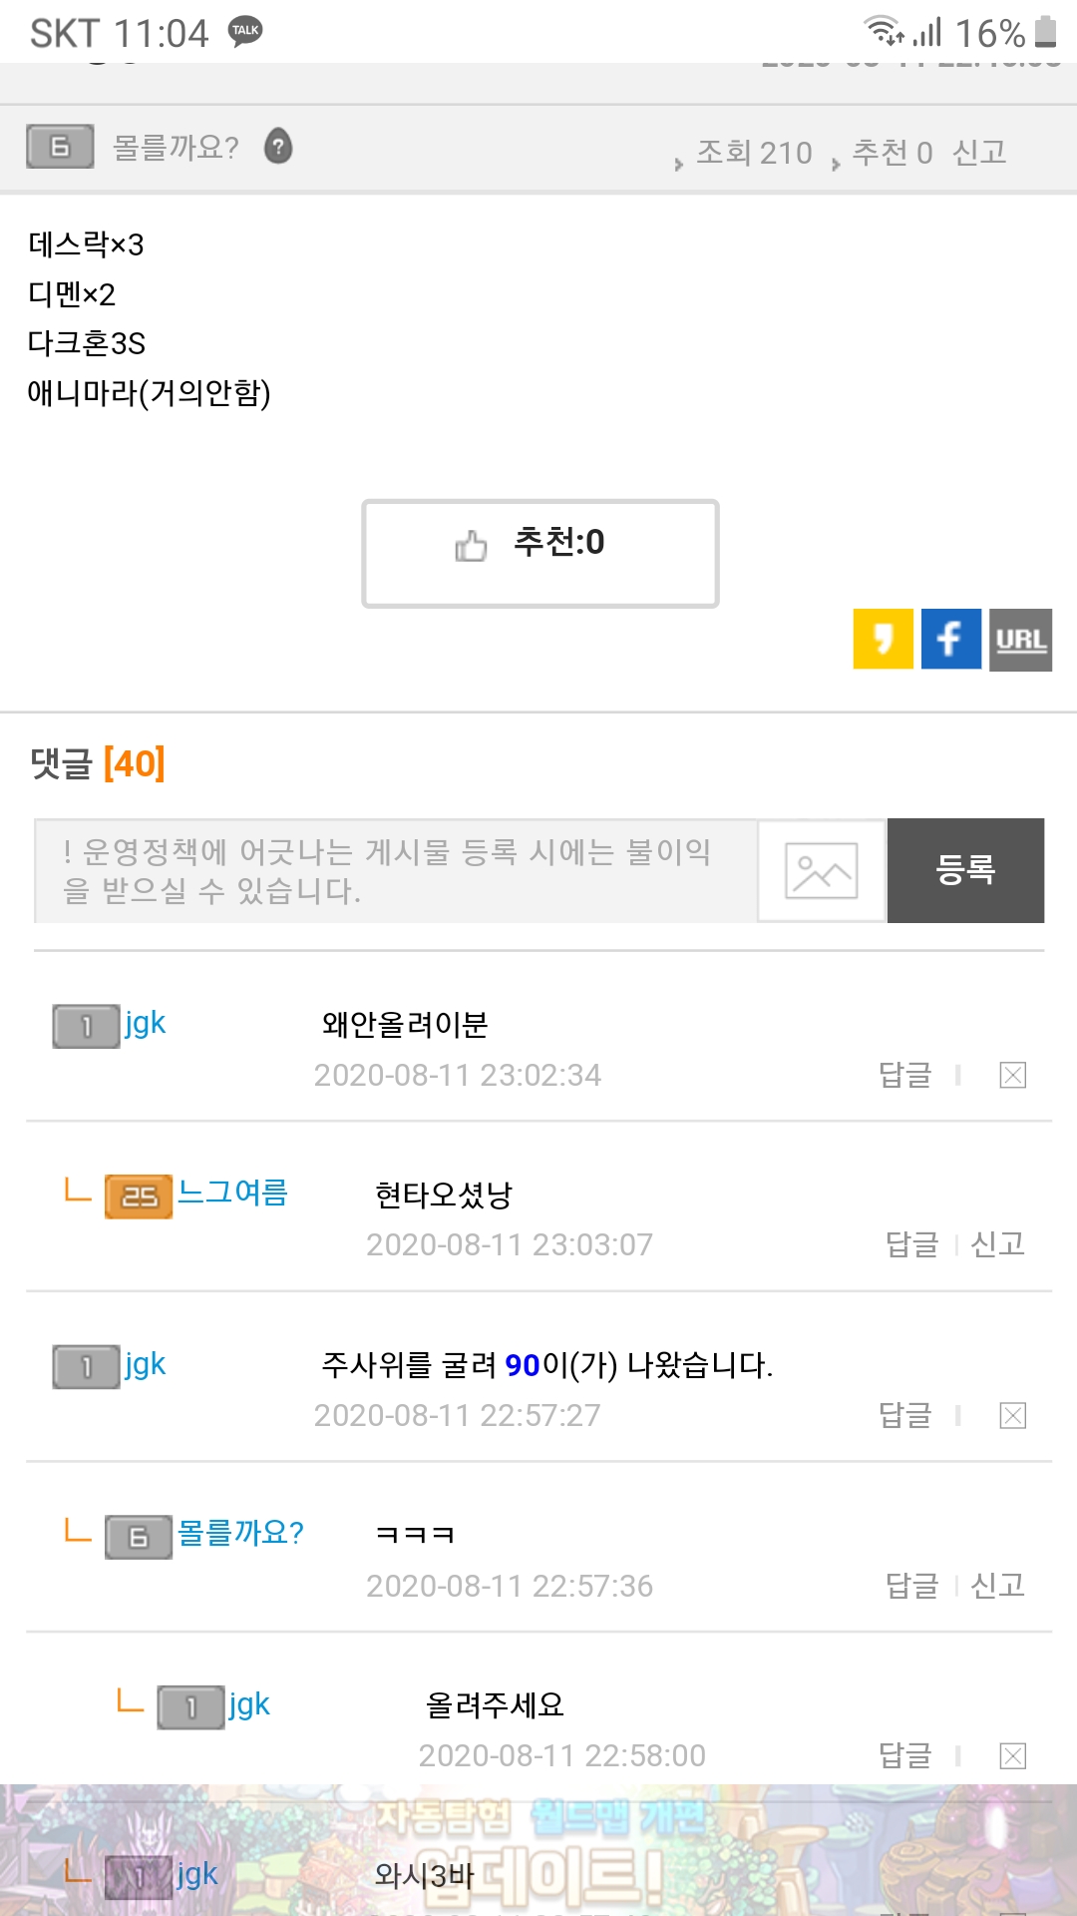The image size is (1077, 1916).
Task: Report 느그여름's comment '현타오셨낭'
Action: (x=997, y=1244)
